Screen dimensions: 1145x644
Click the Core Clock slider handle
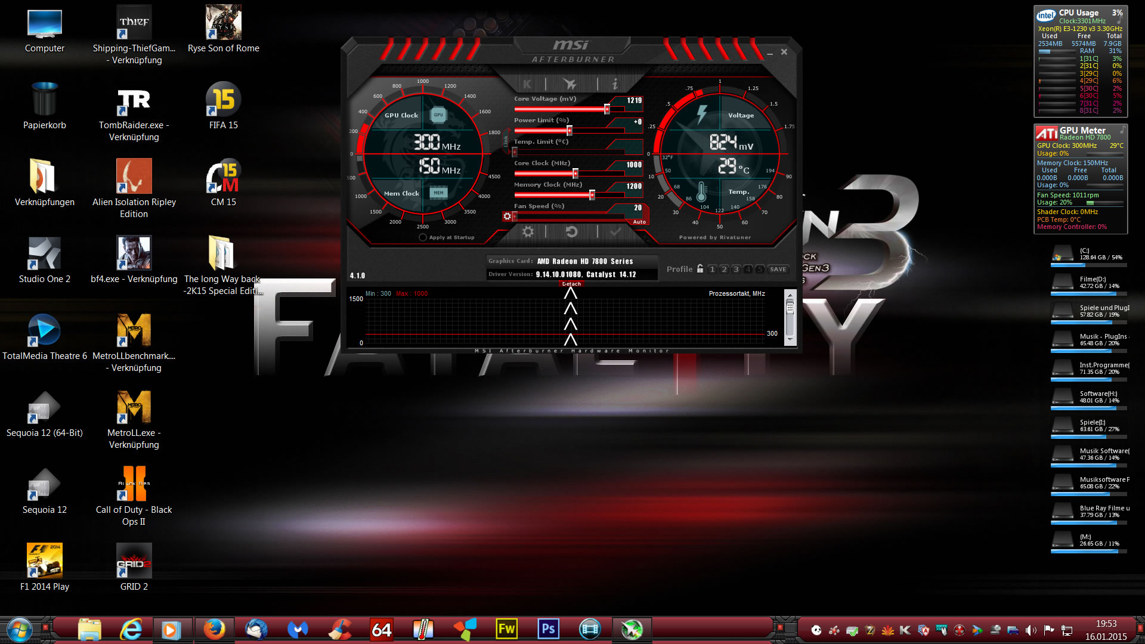pos(575,174)
